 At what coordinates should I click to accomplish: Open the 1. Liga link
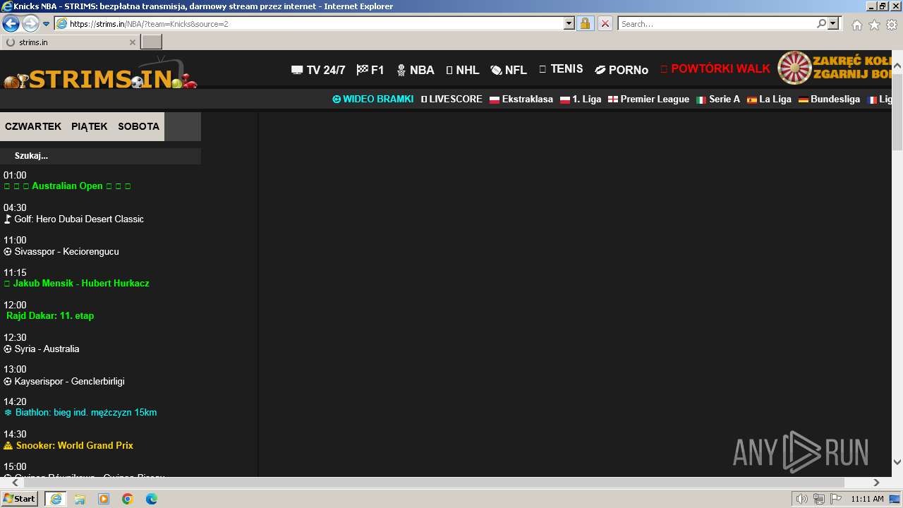click(x=581, y=99)
